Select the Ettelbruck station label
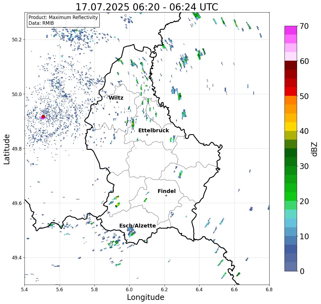This screenshot has width=321, height=304. pos(154,131)
